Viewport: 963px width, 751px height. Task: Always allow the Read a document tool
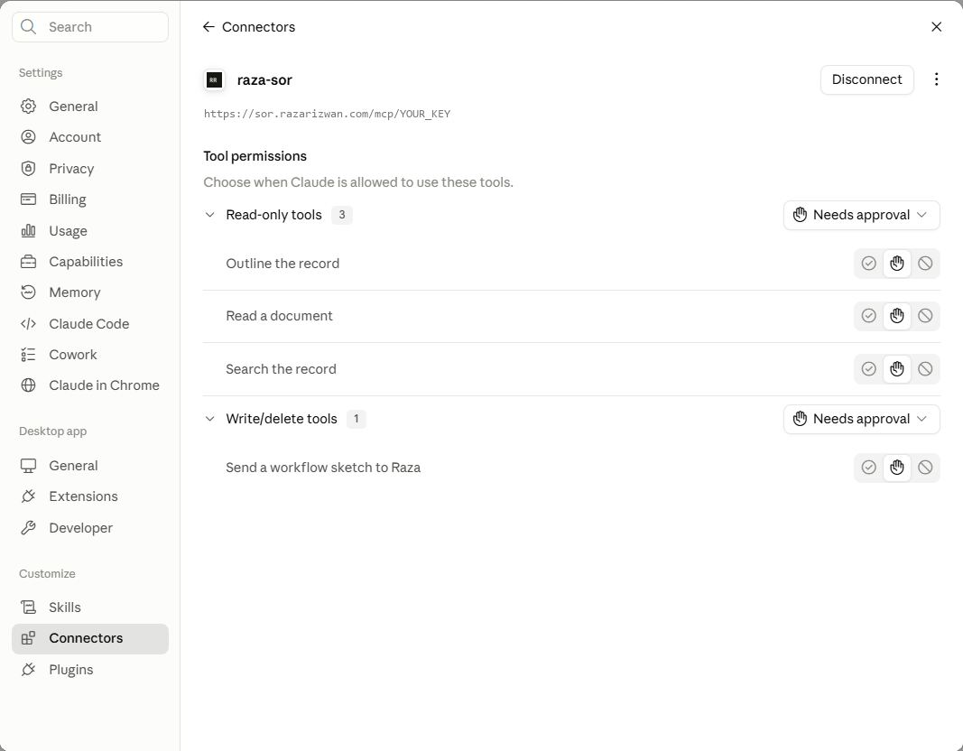(x=868, y=316)
